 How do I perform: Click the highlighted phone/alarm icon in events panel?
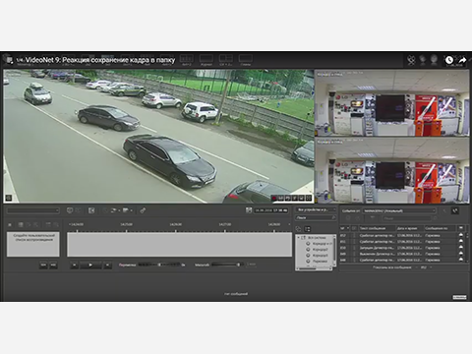454,210
